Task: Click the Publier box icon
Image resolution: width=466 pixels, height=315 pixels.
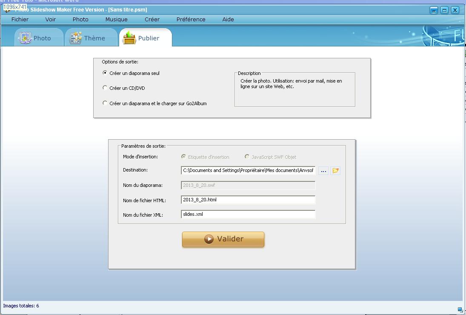Action: point(129,38)
